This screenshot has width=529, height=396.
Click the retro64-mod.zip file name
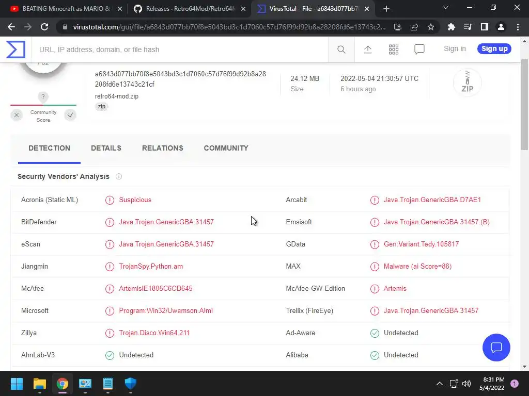pyautogui.click(x=116, y=96)
